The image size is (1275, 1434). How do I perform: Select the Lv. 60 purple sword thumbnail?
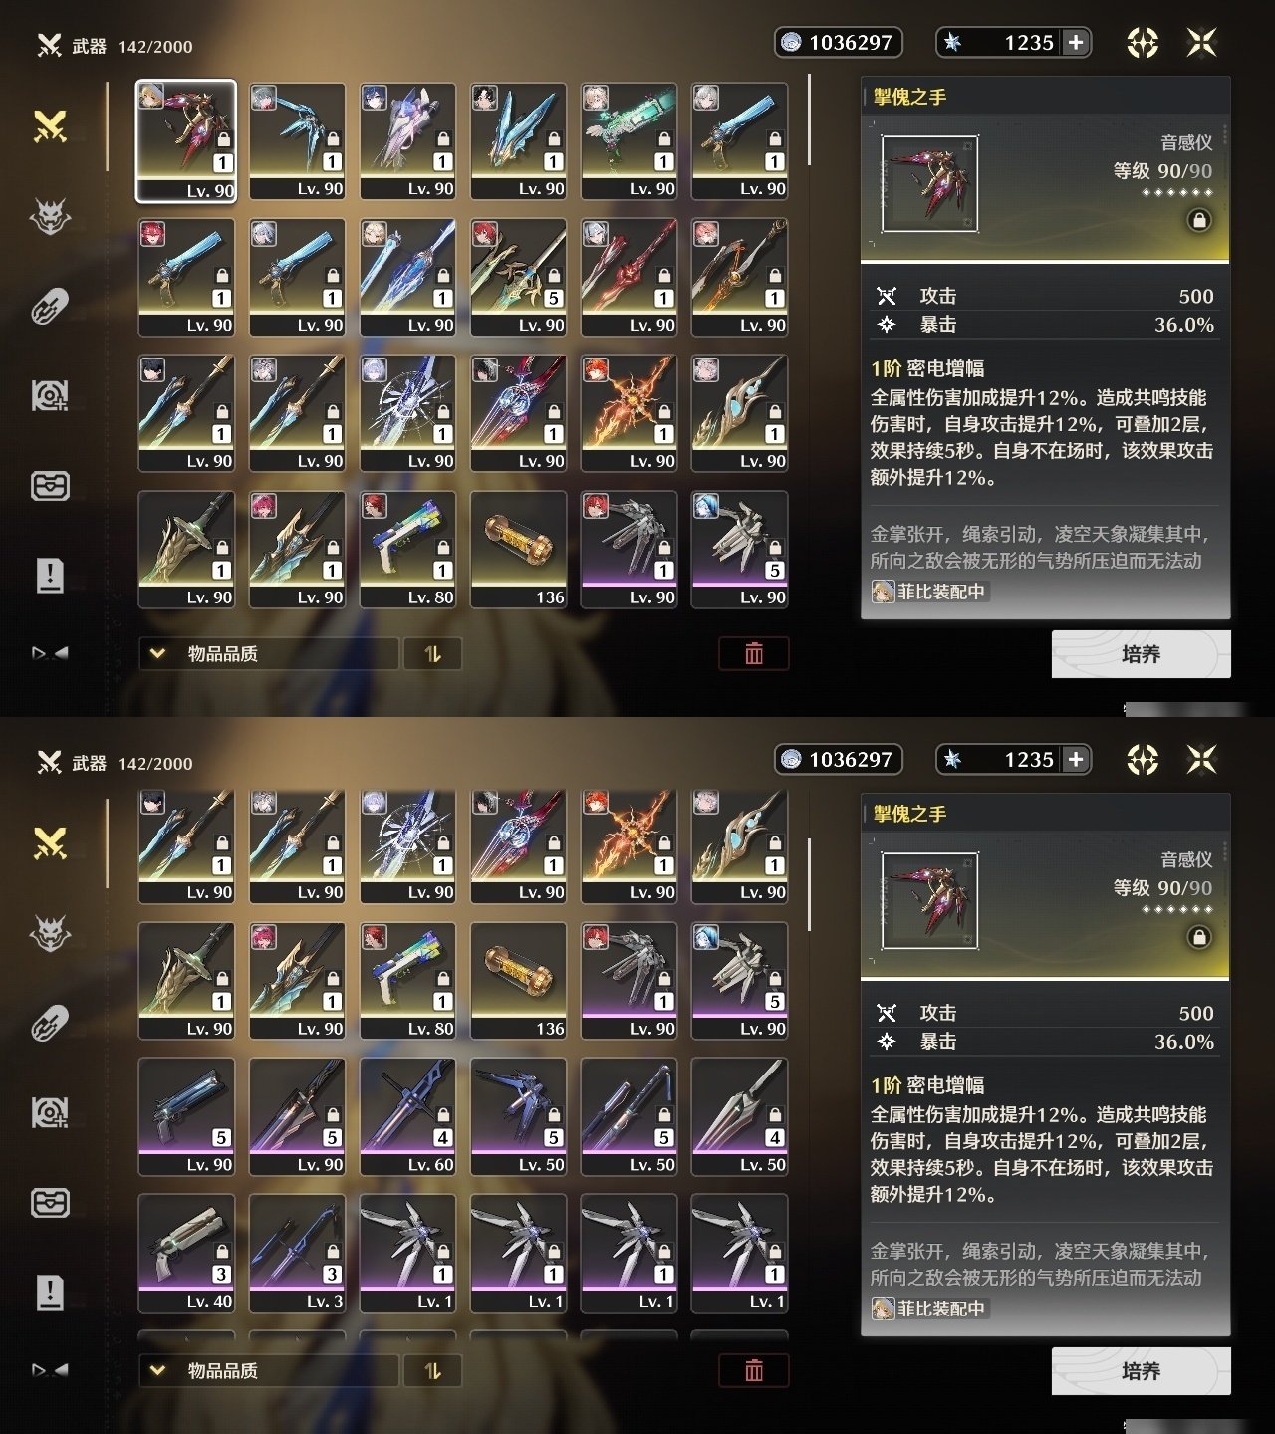coord(408,1117)
